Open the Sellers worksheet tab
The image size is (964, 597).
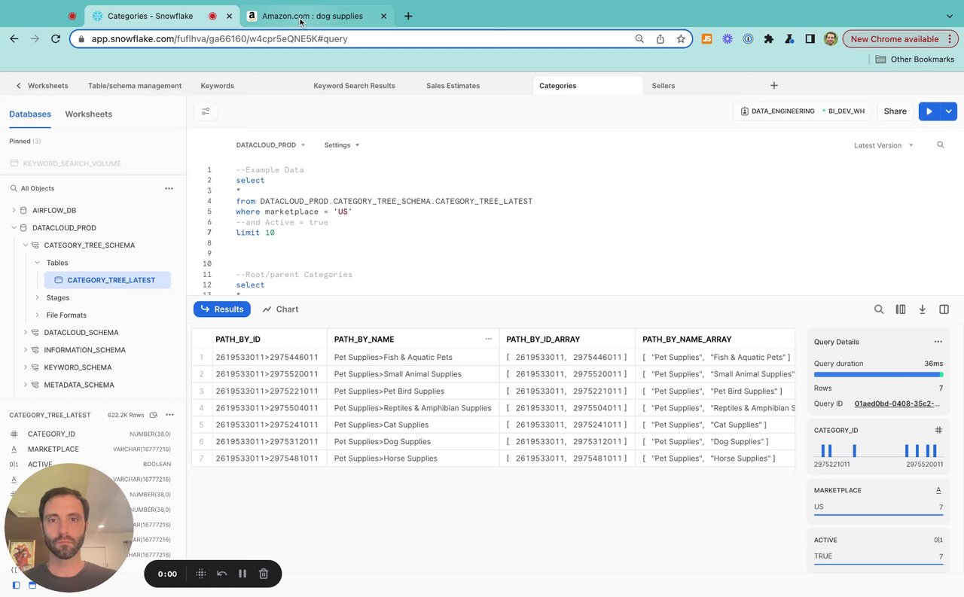[x=664, y=86]
